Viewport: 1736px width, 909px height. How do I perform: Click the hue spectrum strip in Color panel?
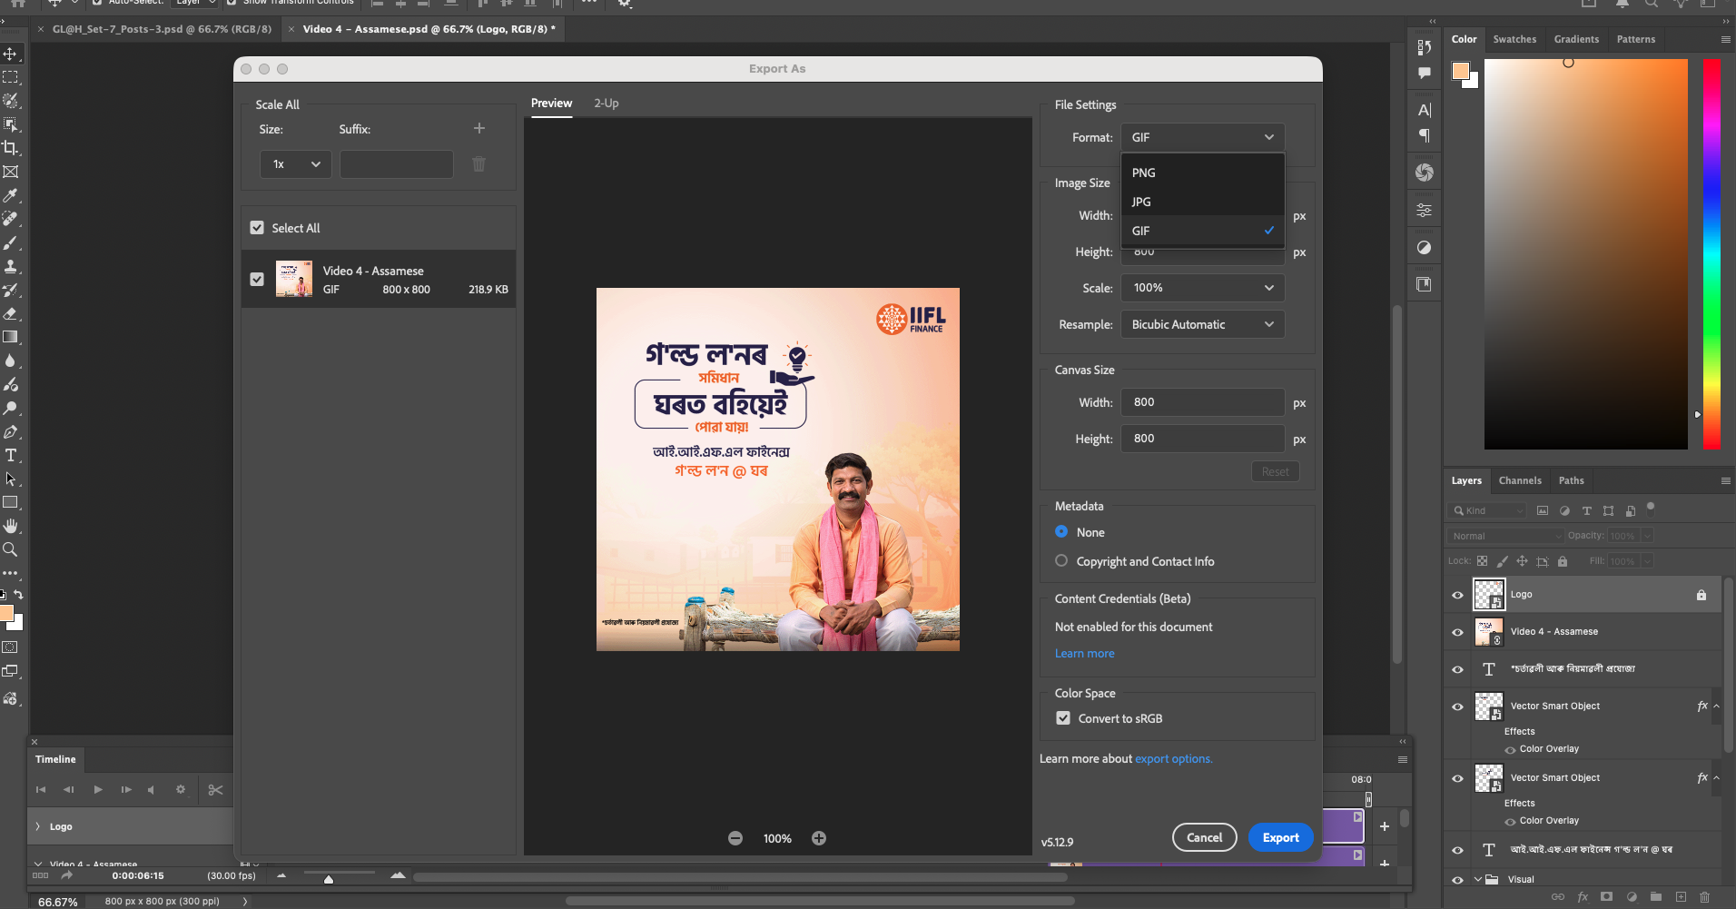[x=1711, y=254]
